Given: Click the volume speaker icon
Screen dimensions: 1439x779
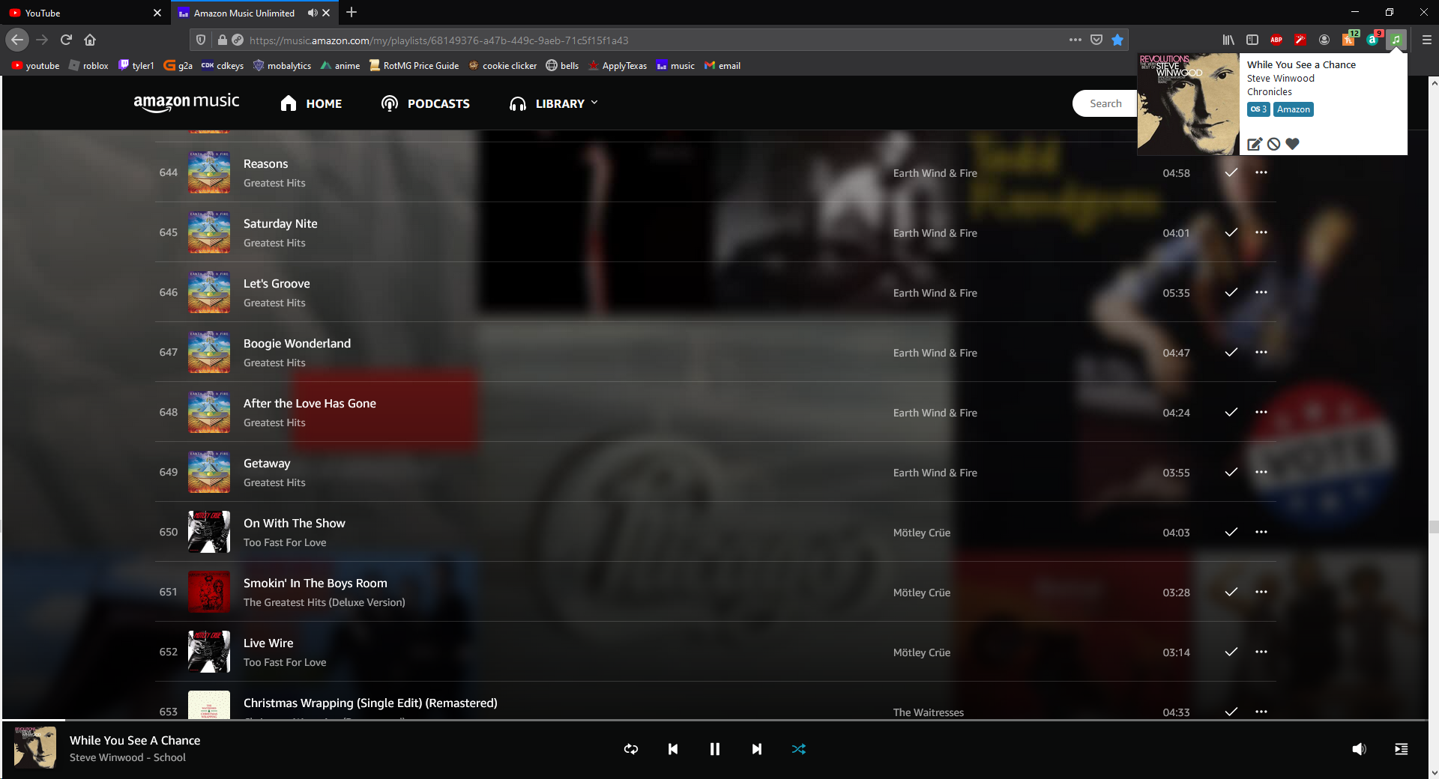Looking at the screenshot, I should 1359,749.
